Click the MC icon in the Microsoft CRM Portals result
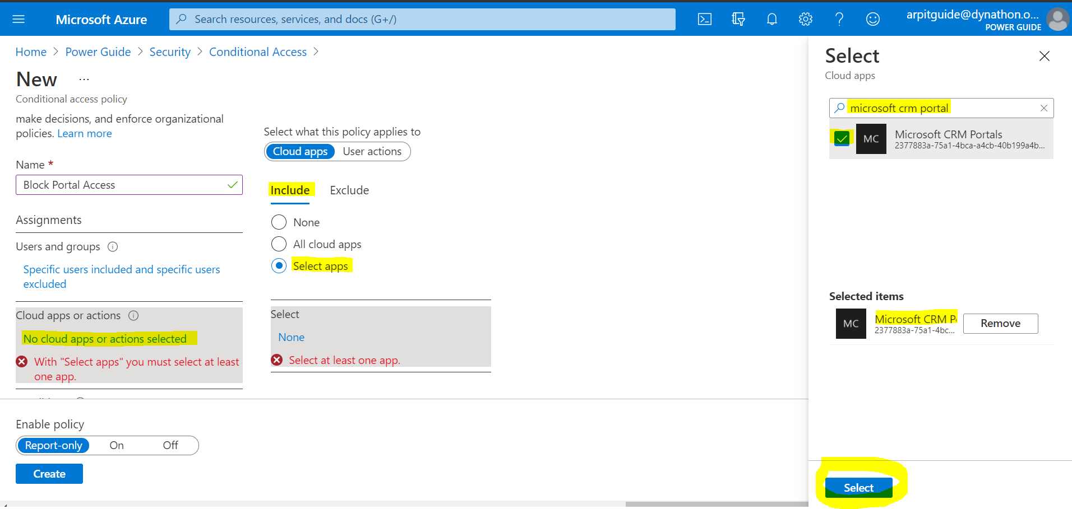This screenshot has height=509, width=1072. [x=871, y=139]
